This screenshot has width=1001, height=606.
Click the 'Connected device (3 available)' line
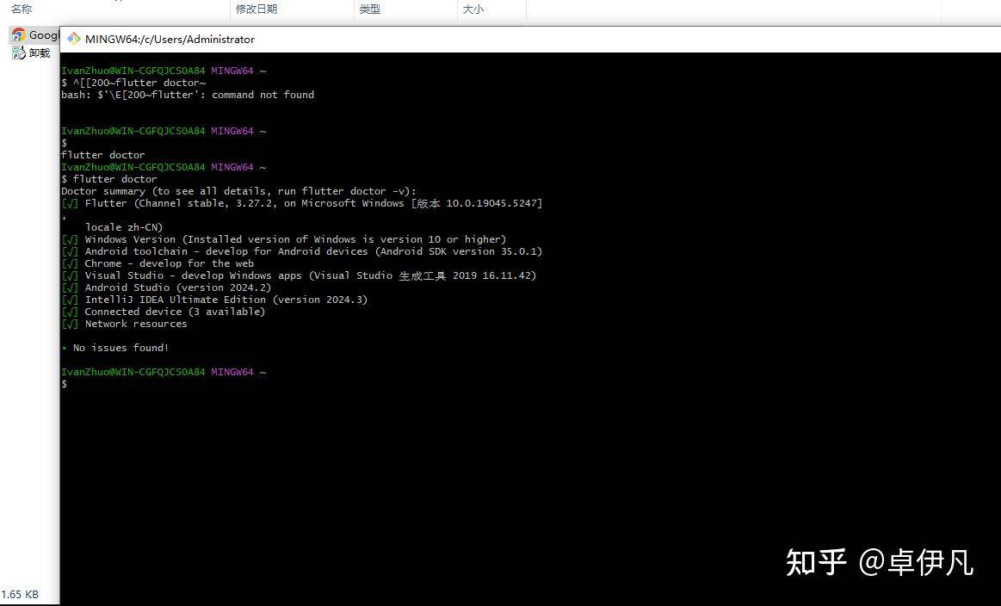[164, 312]
